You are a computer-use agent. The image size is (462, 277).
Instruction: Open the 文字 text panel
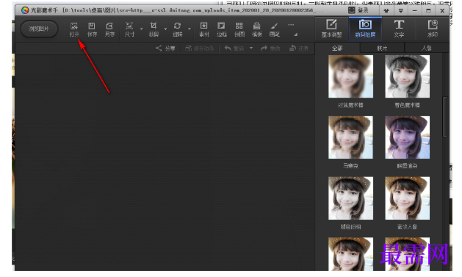pyautogui.click(x=399, y=29)
